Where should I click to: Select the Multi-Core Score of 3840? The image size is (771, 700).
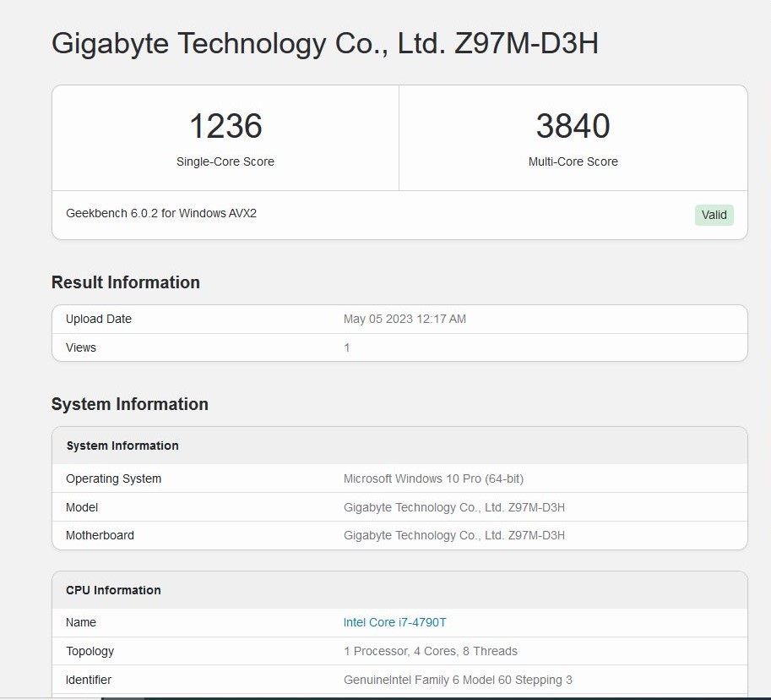(573, 126)
